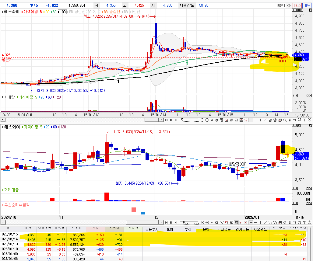Screen dimensions: 313x261
Task: Jump to first bar in 10-minute chart toolbar
Action: 166,120
